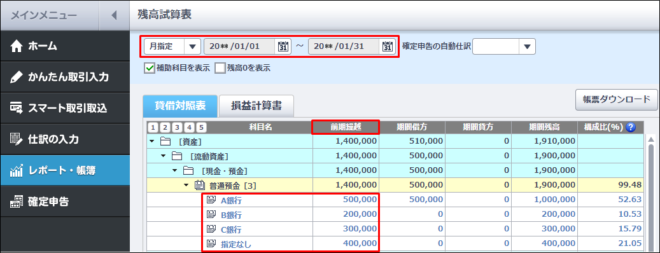
Task: Click the [資産] folder icon
Action: click(165, 142)
